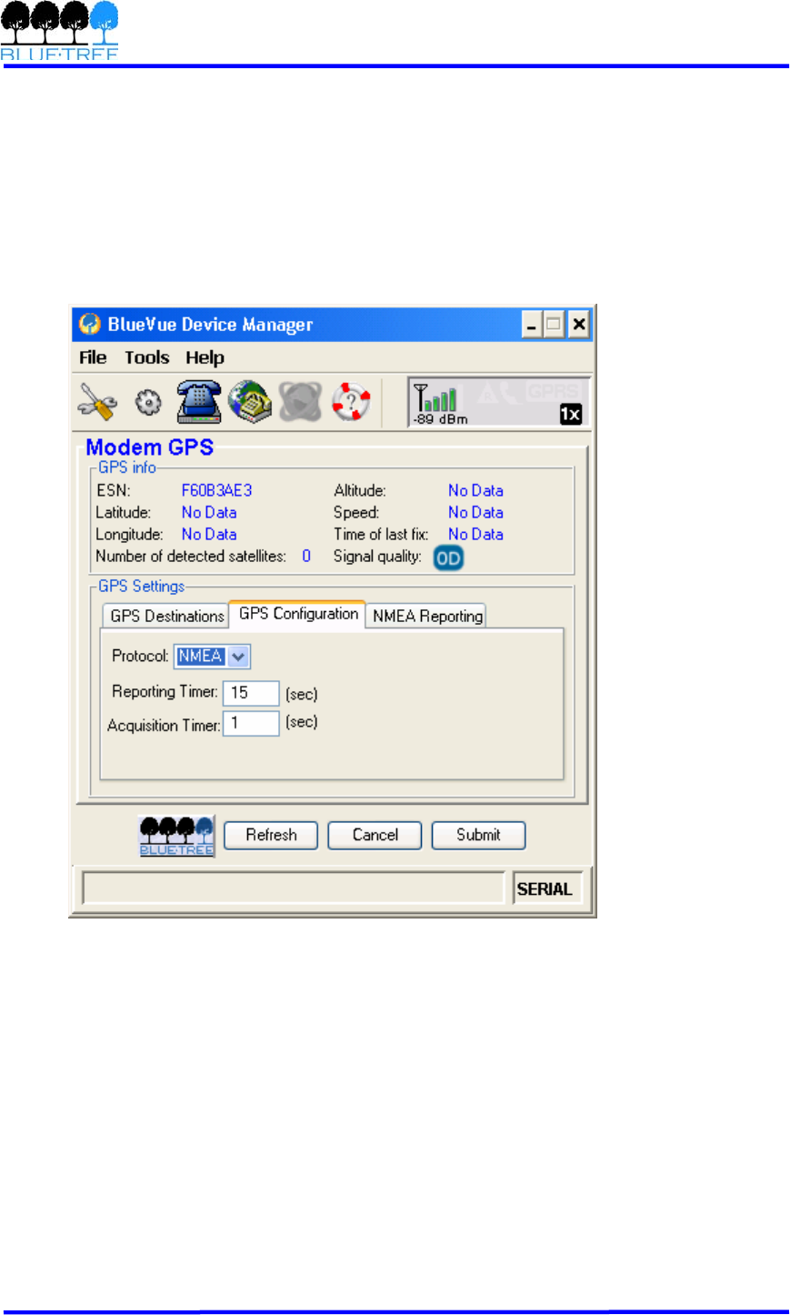Open the Help menu
Screen dimensions: 790x1315
[205, 357]
